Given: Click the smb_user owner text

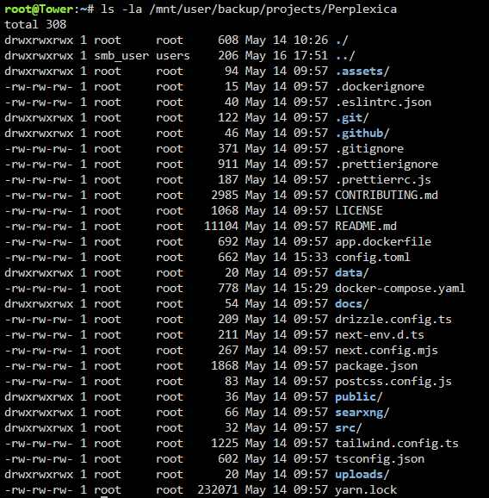Looking at the screenshot, I should click(x=121, y=56).
